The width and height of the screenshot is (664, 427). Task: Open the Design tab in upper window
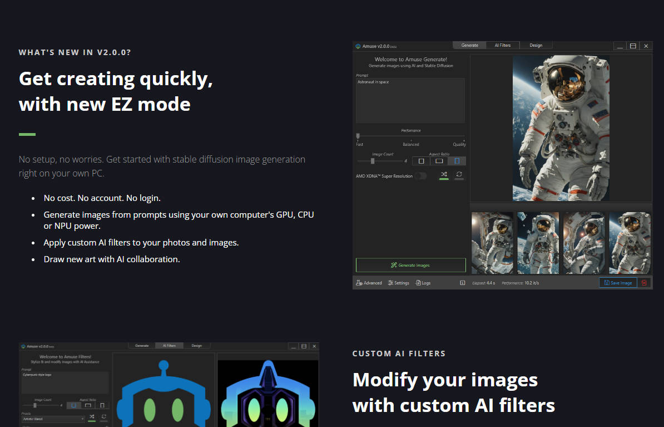[x=536, y=45]
